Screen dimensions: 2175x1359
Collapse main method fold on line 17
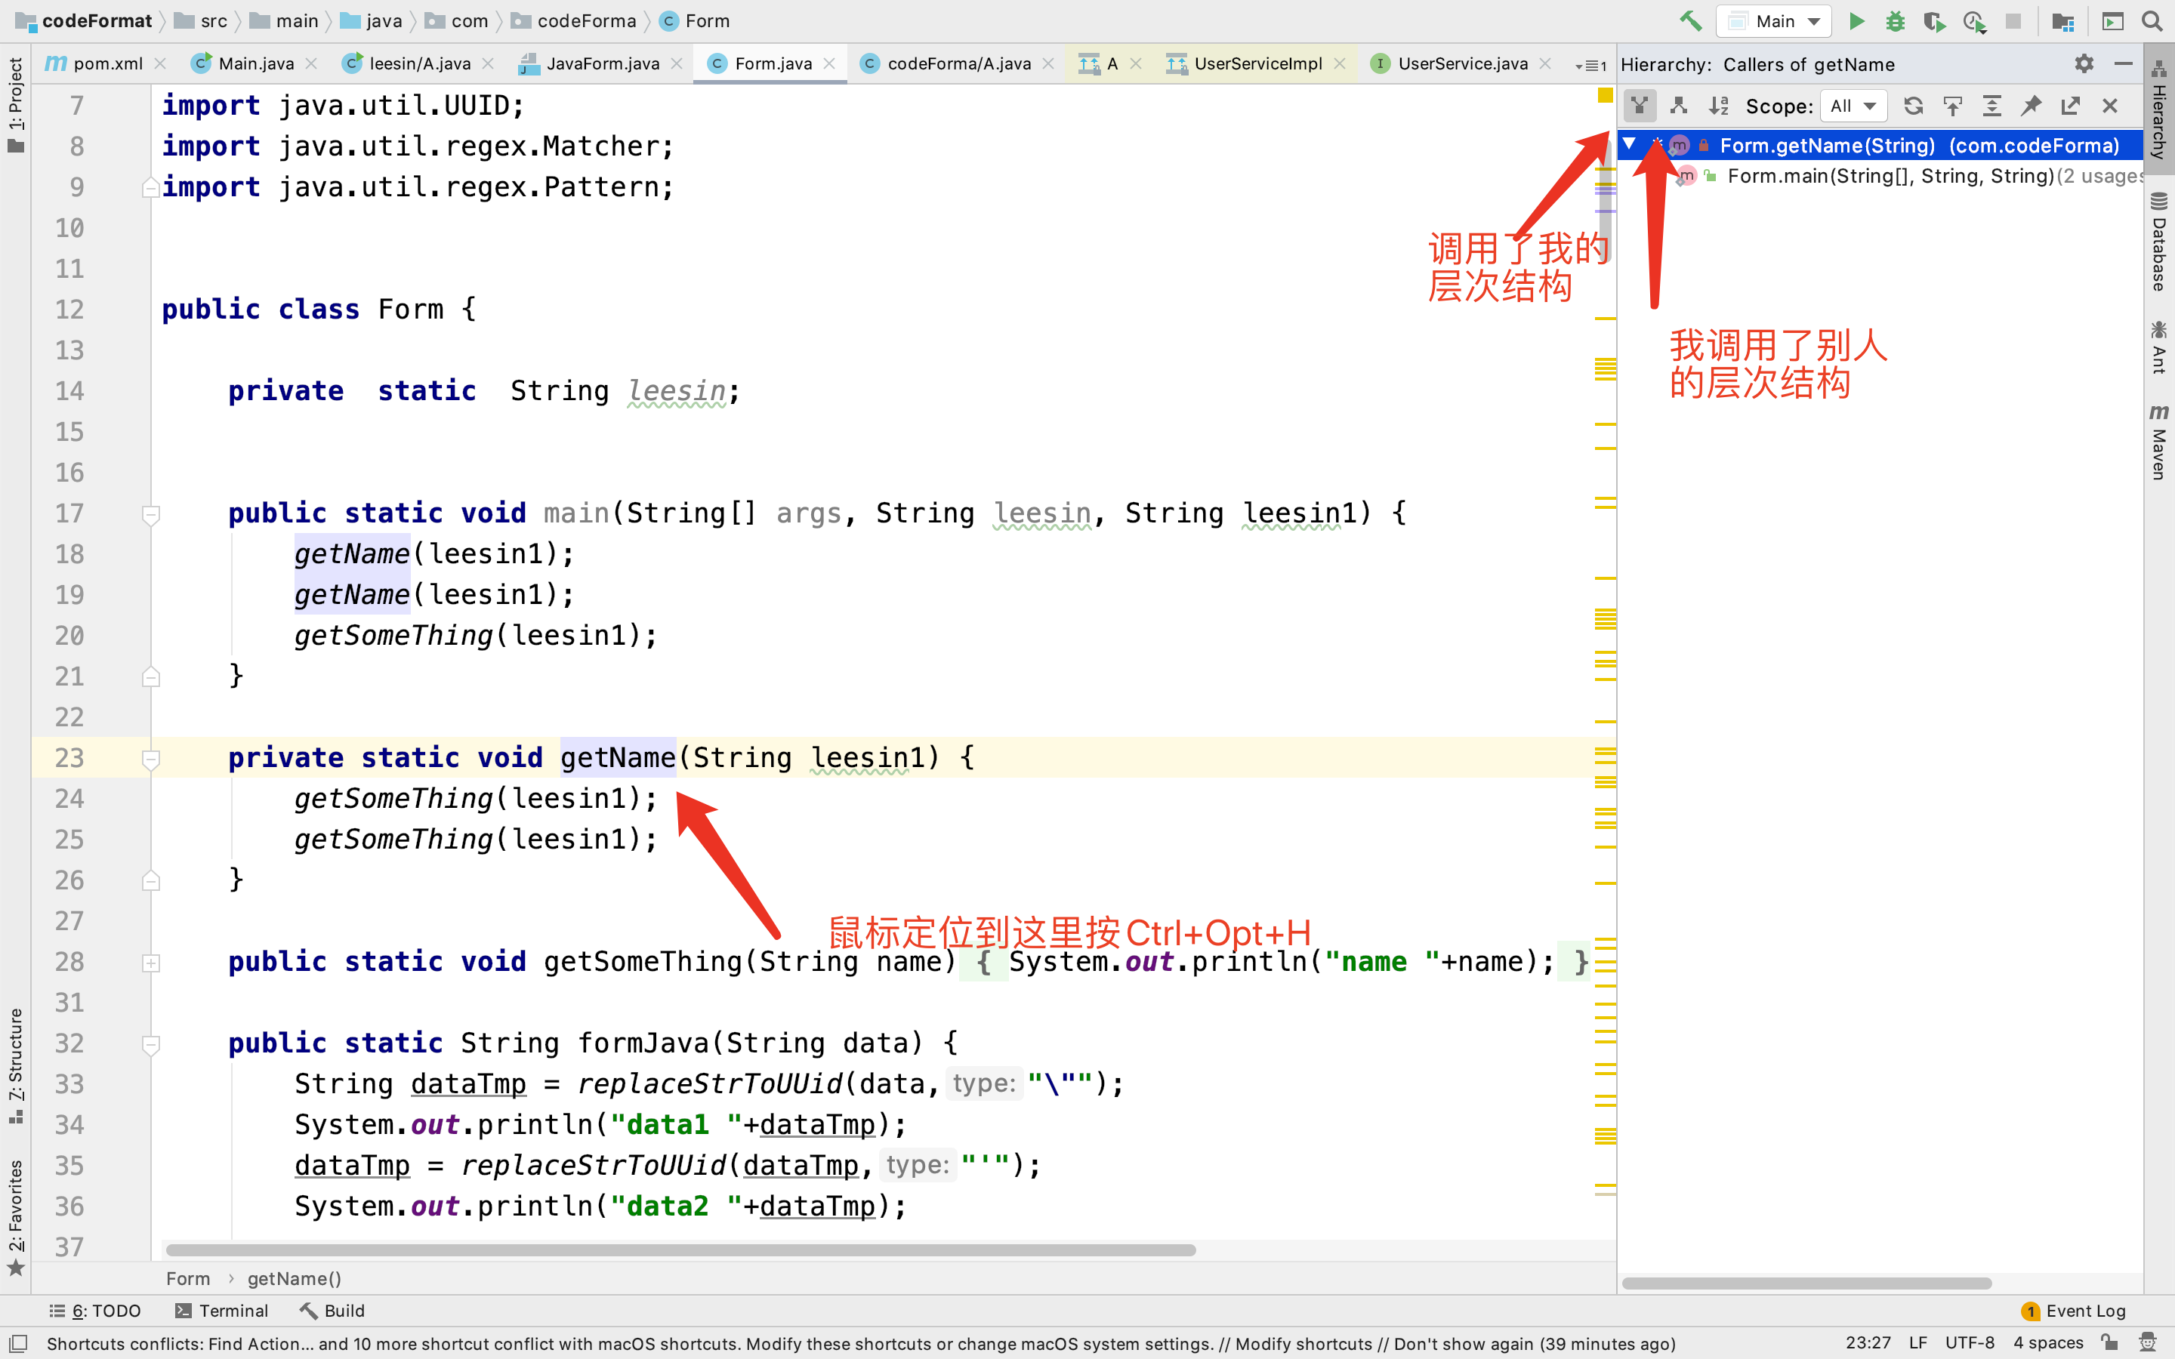click(x=151, y=514)
